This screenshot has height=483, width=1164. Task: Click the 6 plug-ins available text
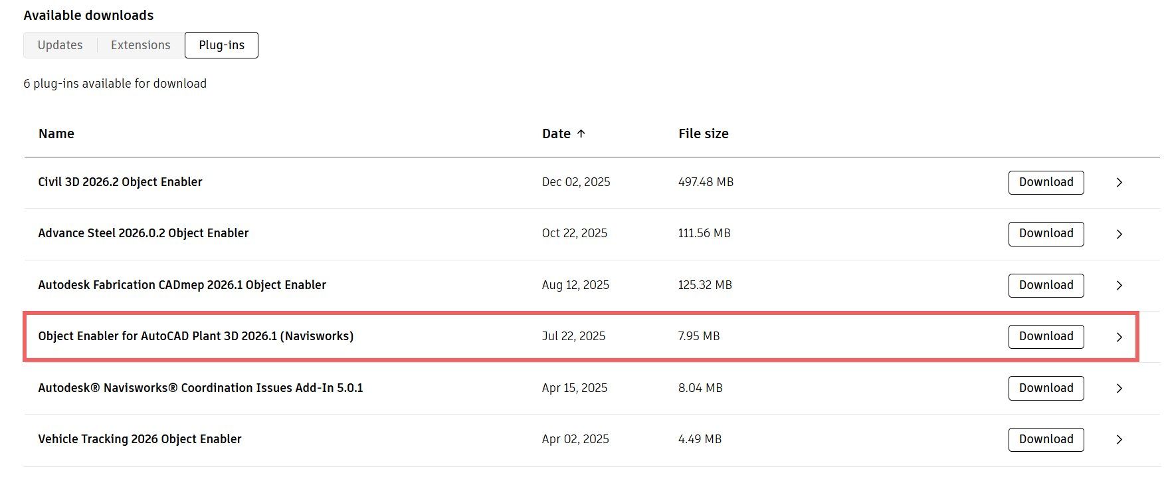point(115,84)
